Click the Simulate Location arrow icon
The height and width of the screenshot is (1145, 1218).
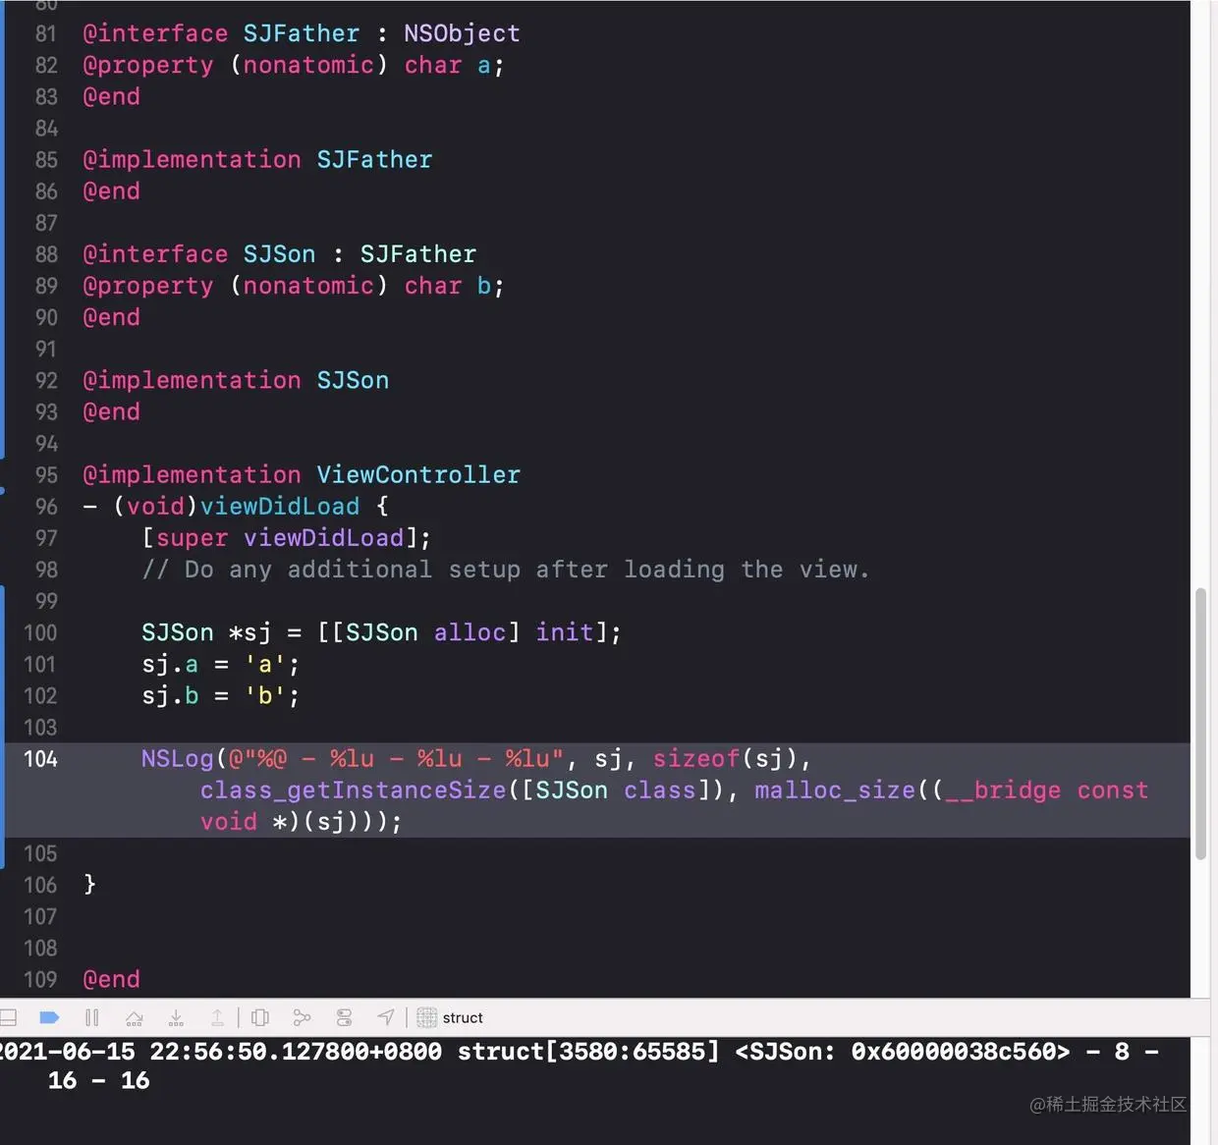click(386, 1017)
